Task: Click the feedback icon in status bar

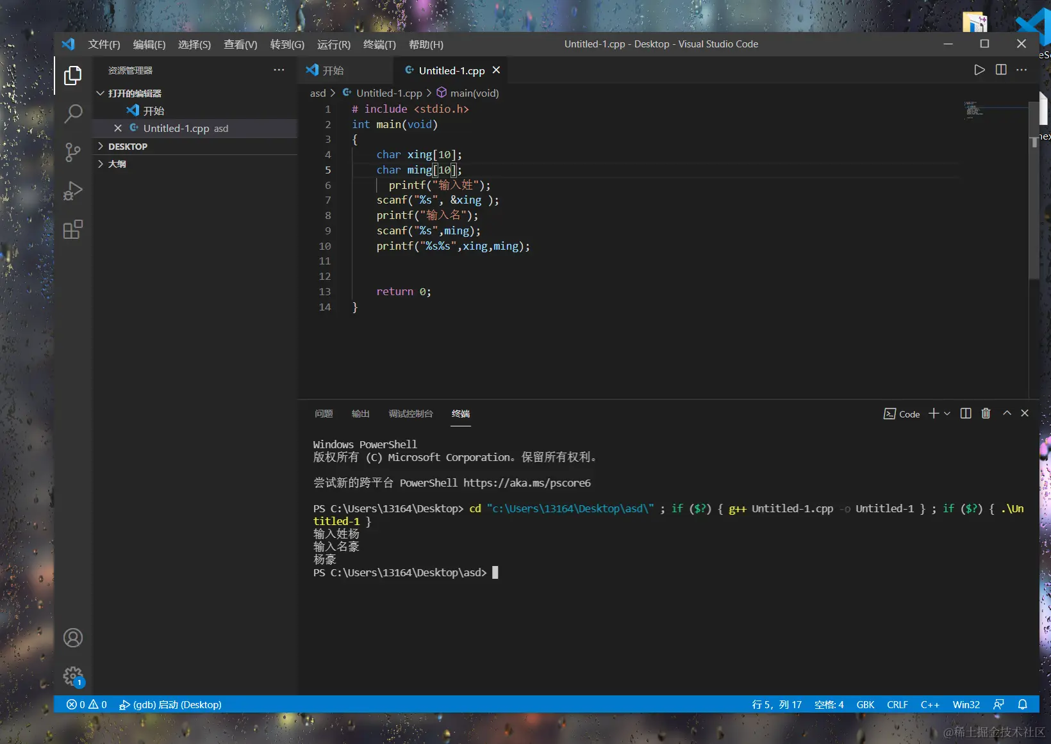Action: click(x=998, y=704)
